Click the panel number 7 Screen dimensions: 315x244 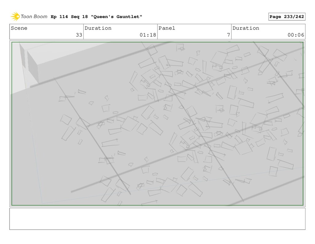click(229, 35)
